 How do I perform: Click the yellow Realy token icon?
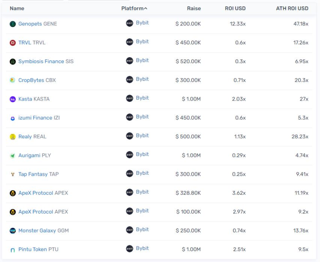[x=12, y=137]
